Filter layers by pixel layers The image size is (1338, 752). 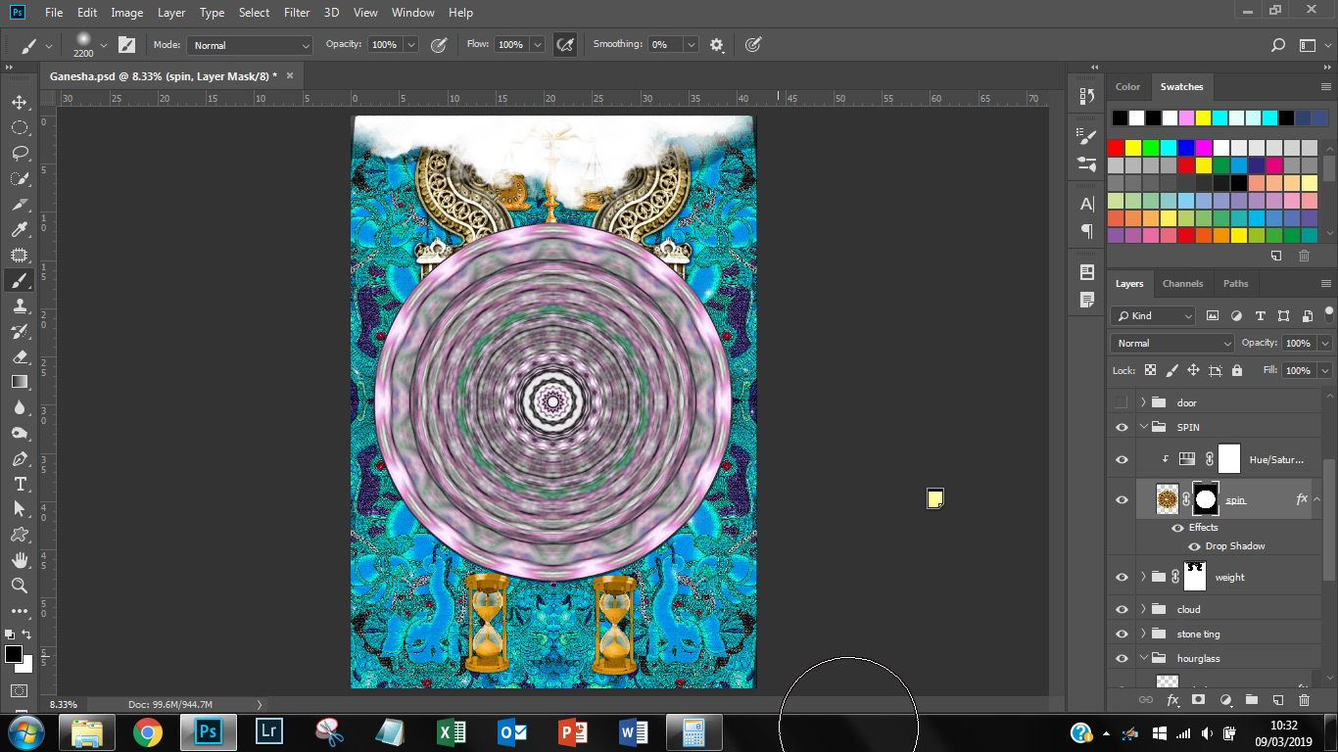pos(1213,316)
